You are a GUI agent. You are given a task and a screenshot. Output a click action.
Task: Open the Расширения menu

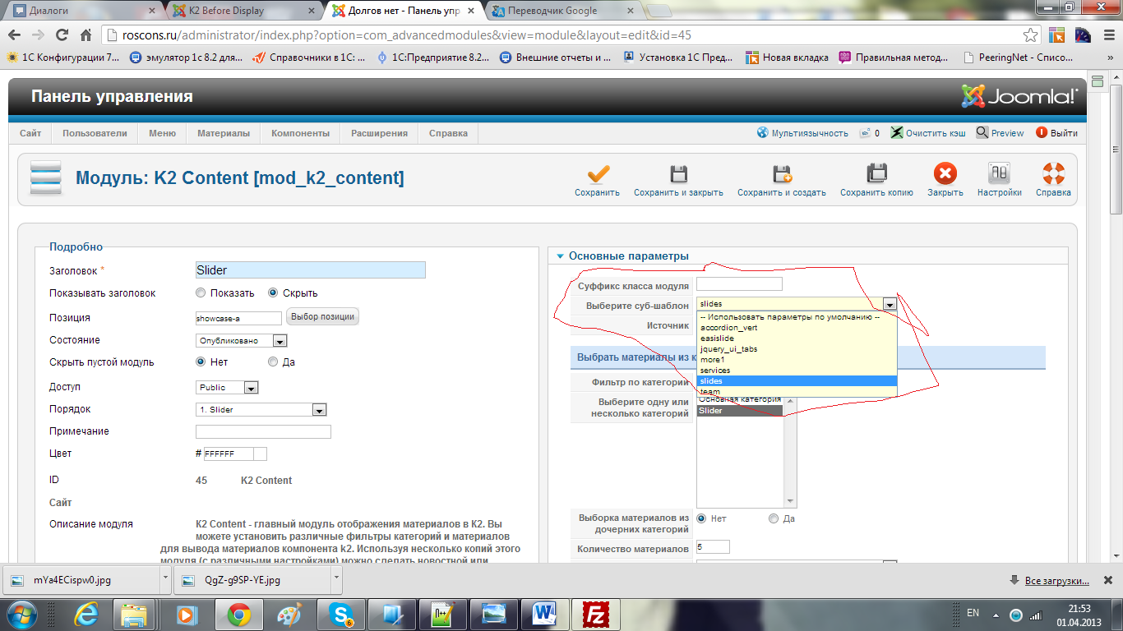coord(379,133)
